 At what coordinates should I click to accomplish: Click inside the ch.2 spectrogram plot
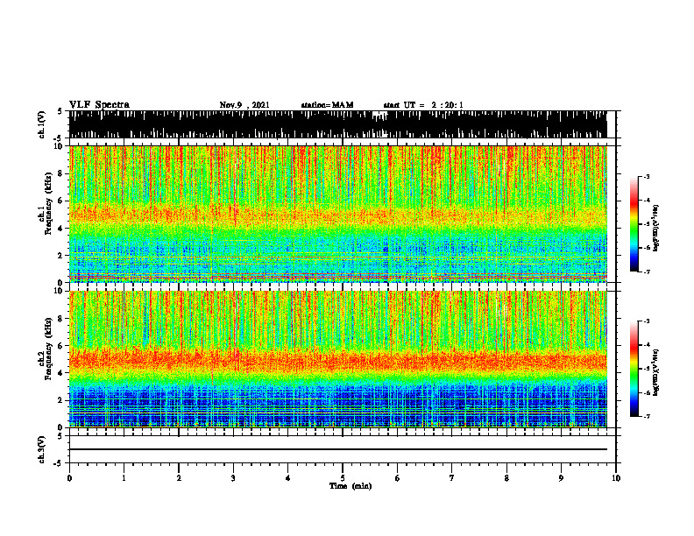point(337,359)
